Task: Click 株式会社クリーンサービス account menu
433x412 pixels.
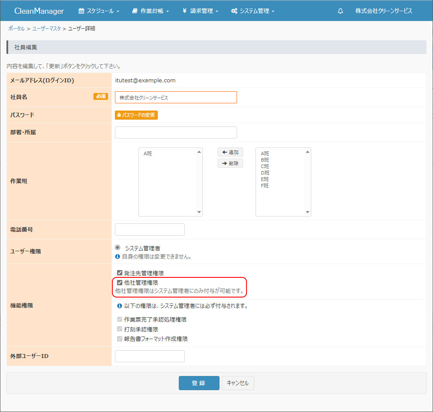Action: click(384, 11)
